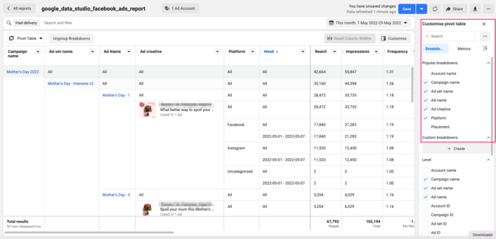The image size is (496, 239).
Task: Open the more options icon beside panel search
Action: (485, 36)
